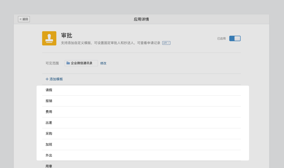
Task: Open the 请假 template row
Action: click(x=141, y=90)
